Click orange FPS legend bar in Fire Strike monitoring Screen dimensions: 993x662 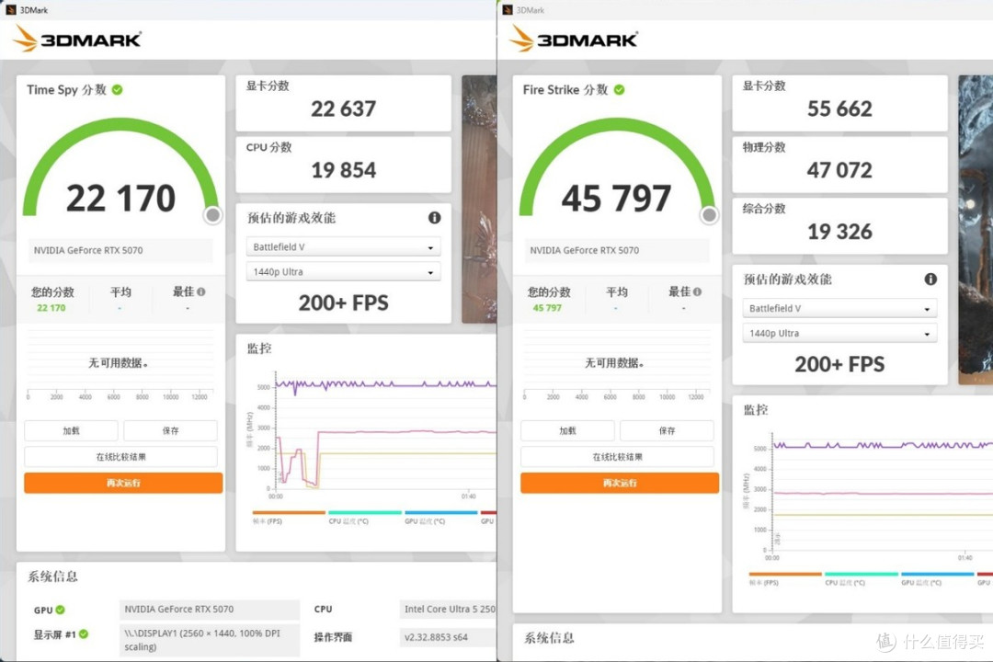[x=785, y=574]
